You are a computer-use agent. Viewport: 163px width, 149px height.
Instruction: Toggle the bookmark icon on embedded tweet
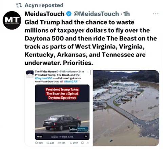(x=82, y=143)
